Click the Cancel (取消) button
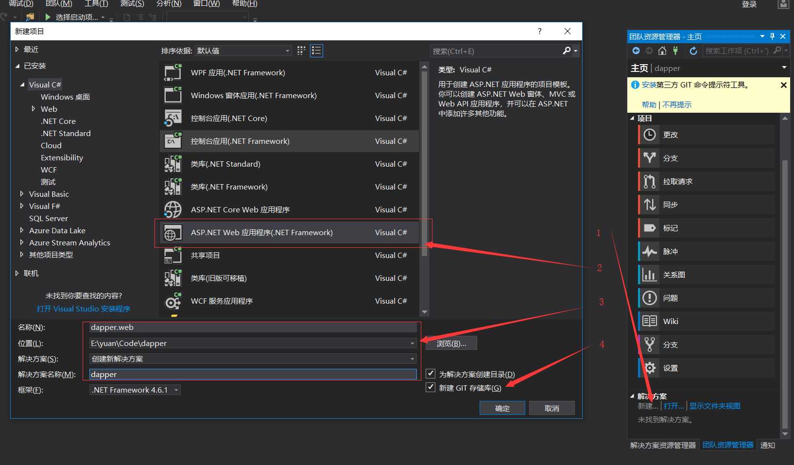The height and width of the screenshot is (465, 794). coord(552,408)
